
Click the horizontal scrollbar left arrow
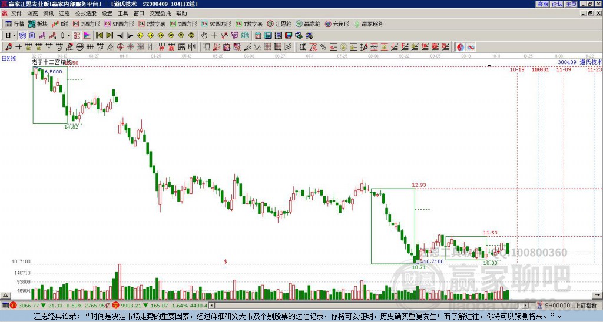211,306
